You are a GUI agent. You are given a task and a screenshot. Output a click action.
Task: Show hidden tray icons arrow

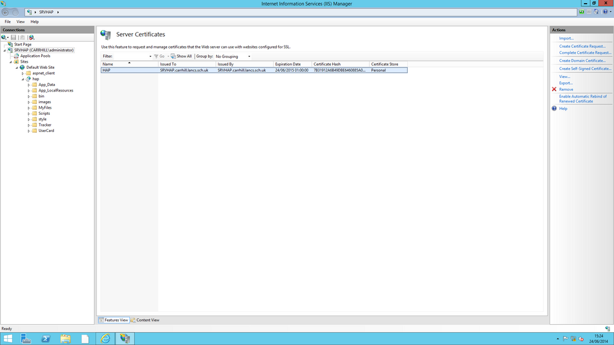point(558,339)
